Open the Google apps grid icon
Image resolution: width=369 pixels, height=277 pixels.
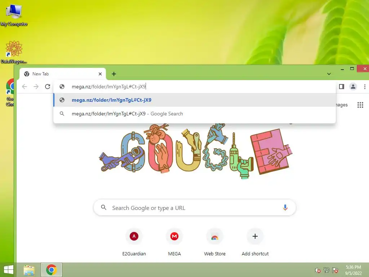(x=360, y=105)
